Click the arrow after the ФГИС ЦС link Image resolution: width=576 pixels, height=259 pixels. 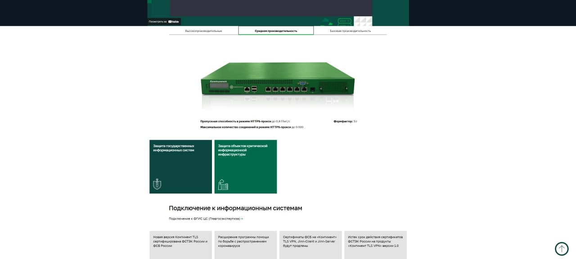pyautogui.click(x=242, y=219)
